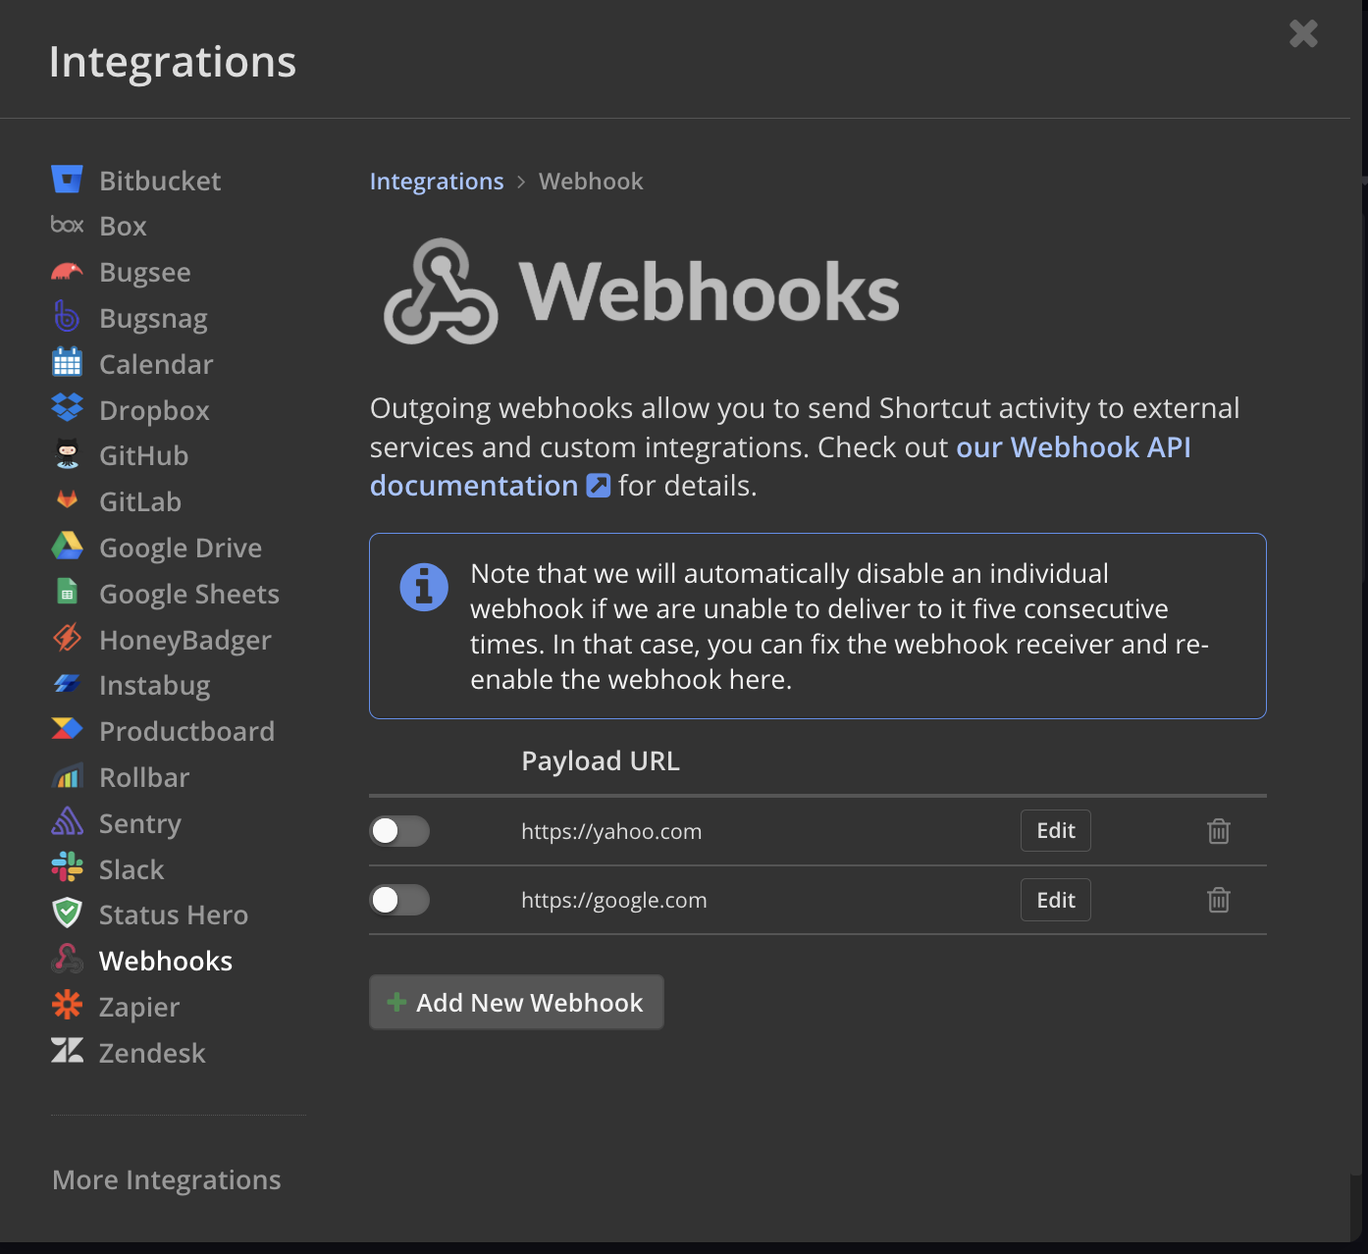Viewport: 1368px width, 1254px height.
Task: Select Productboard in the sidebar
Action: (186, 731)
